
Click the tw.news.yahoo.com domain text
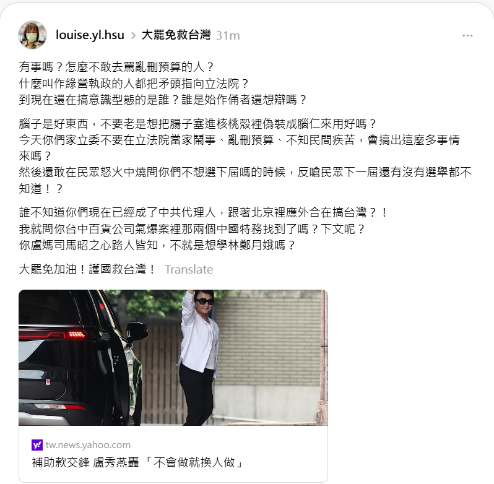[x=88, y=445]
